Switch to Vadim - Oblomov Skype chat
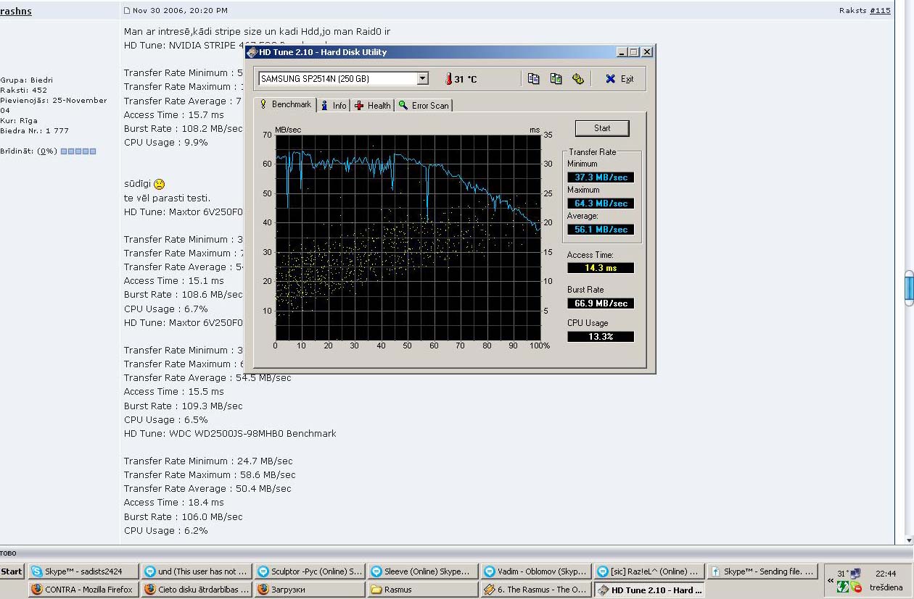The width and height of the screenshot is (914, 599). click(x=536, y=571)
